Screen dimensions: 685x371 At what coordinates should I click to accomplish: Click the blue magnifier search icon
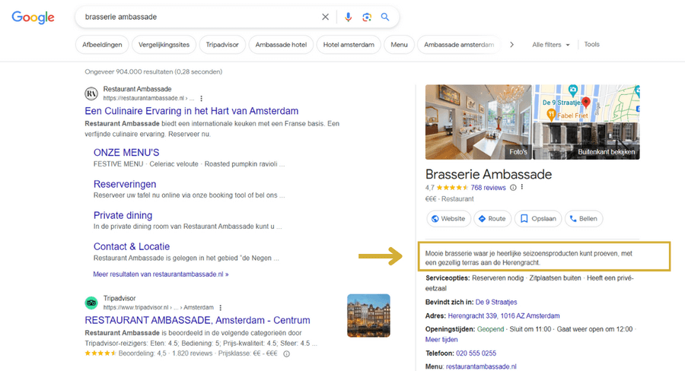(385, 17)
